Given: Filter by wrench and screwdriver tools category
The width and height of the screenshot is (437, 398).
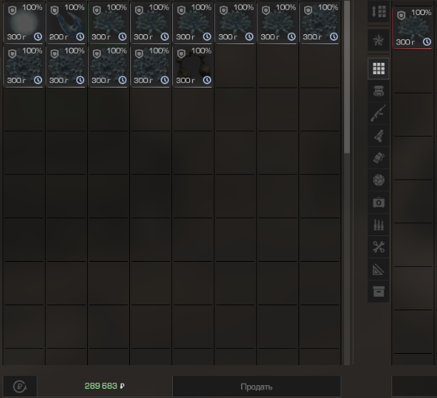Looking at the screenshot, I should [378, 247].
